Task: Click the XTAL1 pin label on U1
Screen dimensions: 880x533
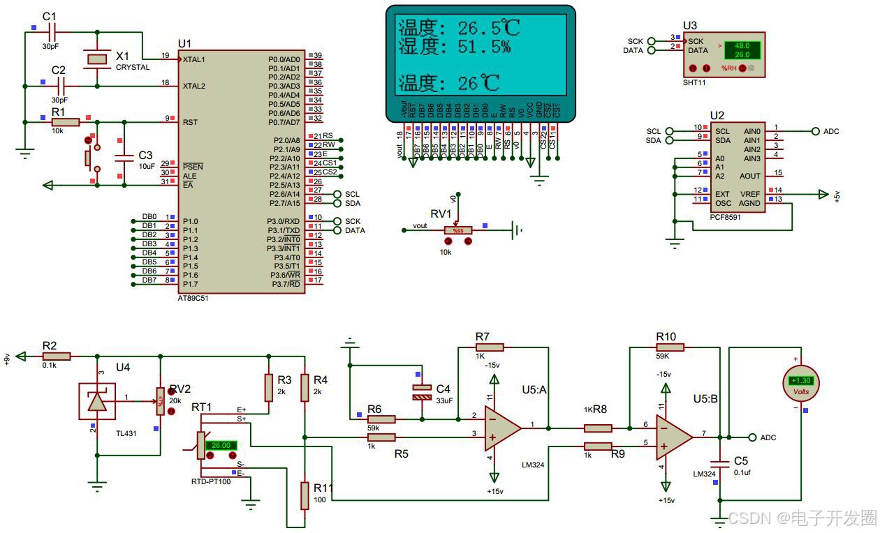Action: tap(194, 59)
